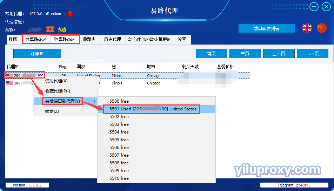
Task: Click the red proxy status indicator dot
Action: pos(70,14)
